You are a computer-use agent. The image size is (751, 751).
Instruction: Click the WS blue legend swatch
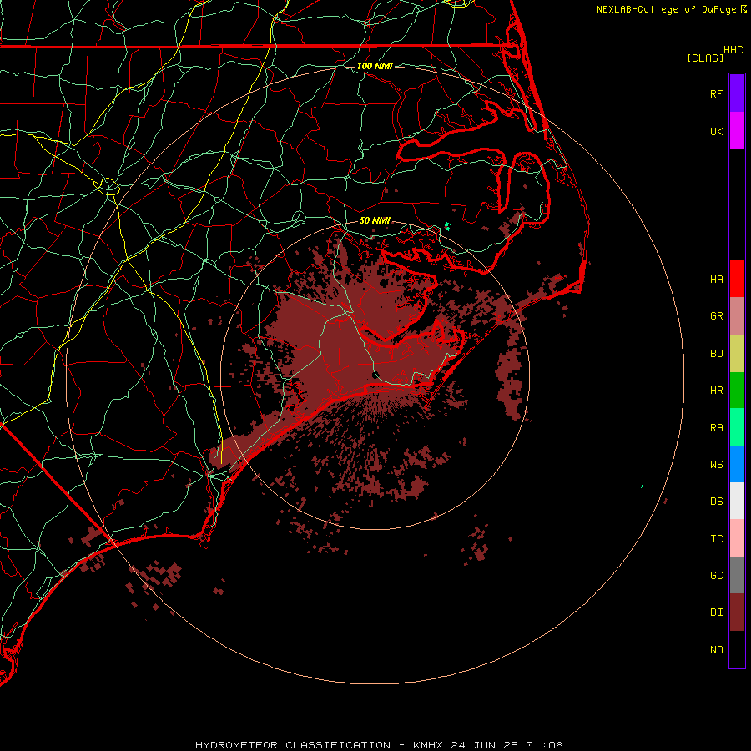737,464
